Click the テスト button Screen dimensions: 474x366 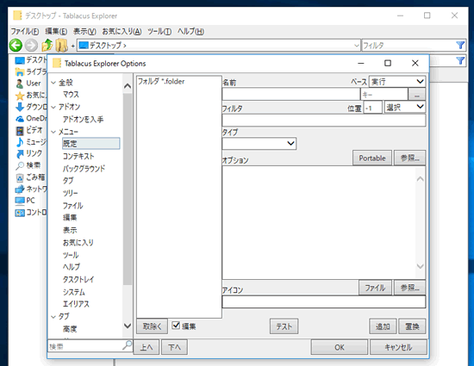[x=284, y=326]
